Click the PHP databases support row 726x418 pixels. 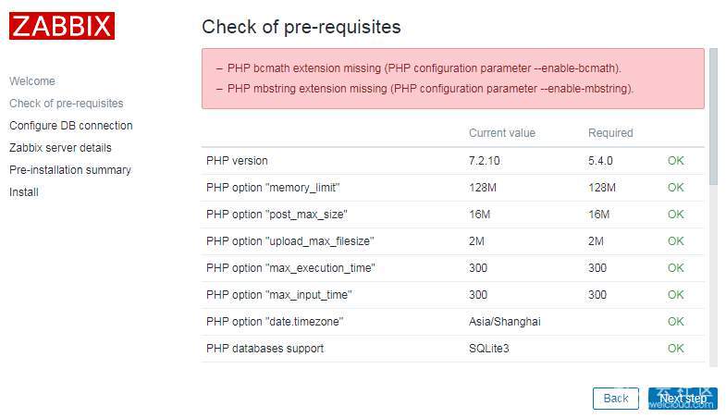point(265,349)
